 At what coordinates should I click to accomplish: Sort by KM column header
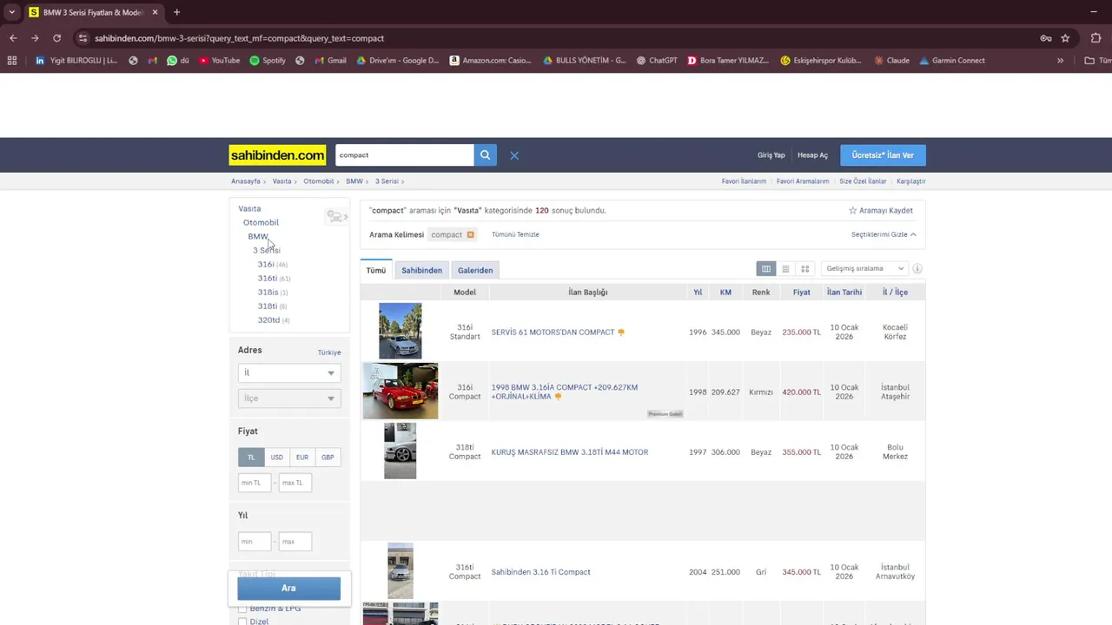click(x=725, y=293)
